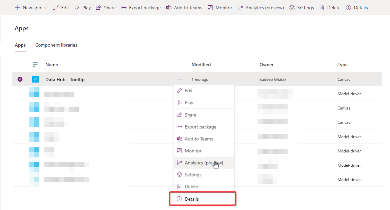Switch to the Component libraries tab
This screenshot has width=390, height=210.
56,45
